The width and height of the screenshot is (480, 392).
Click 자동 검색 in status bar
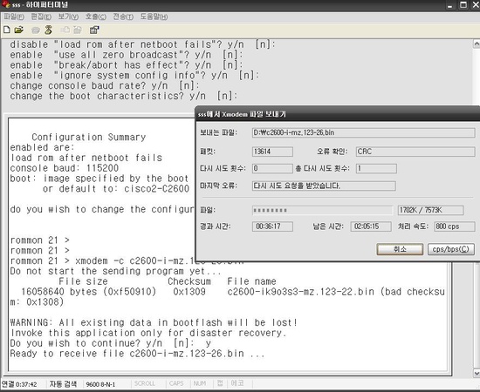tap(63, 384)
